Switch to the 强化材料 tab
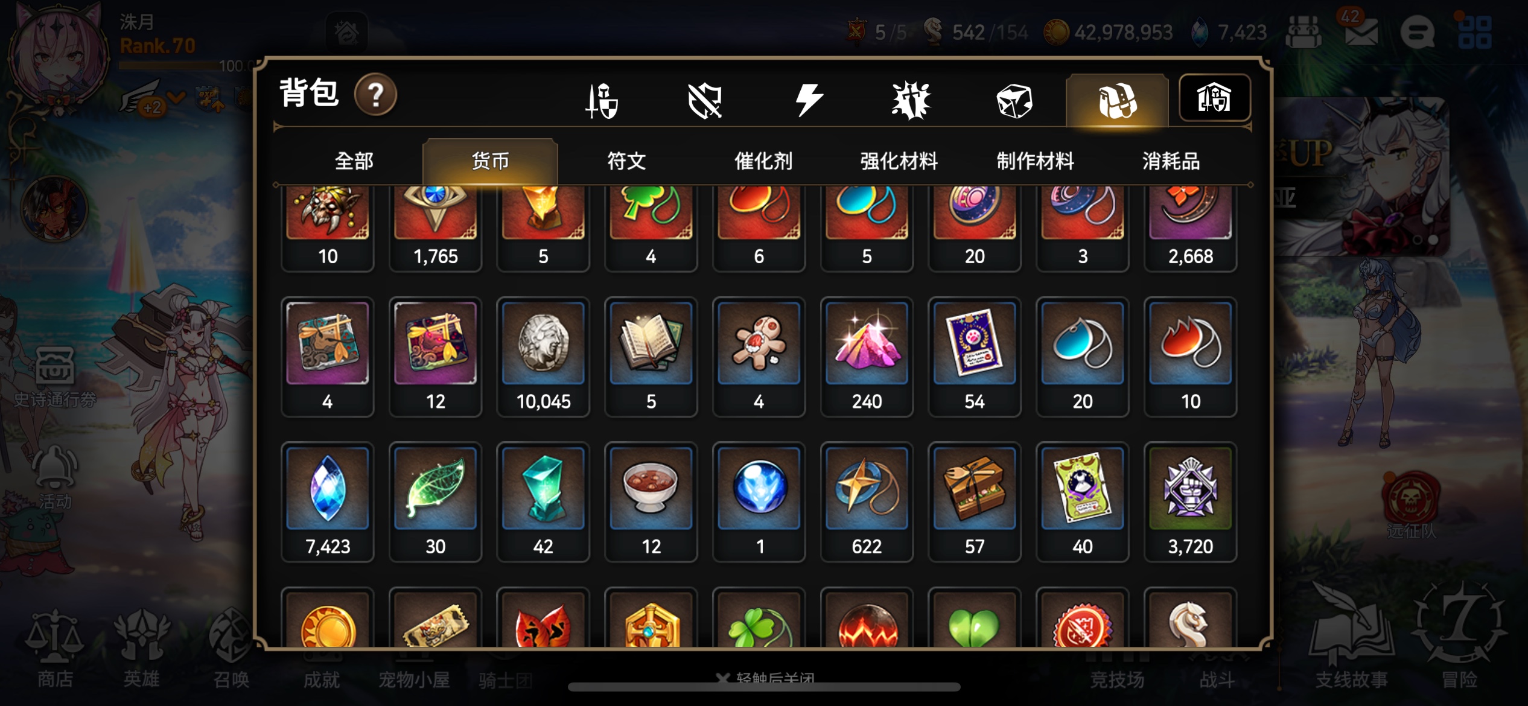 coord(899,161)
